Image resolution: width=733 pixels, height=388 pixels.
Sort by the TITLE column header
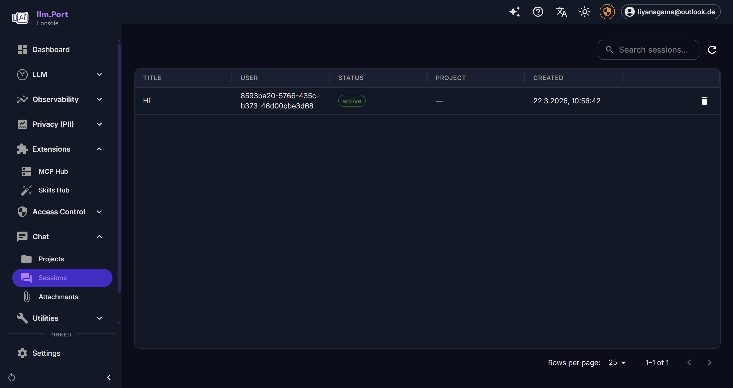click(x=152, y=78)
